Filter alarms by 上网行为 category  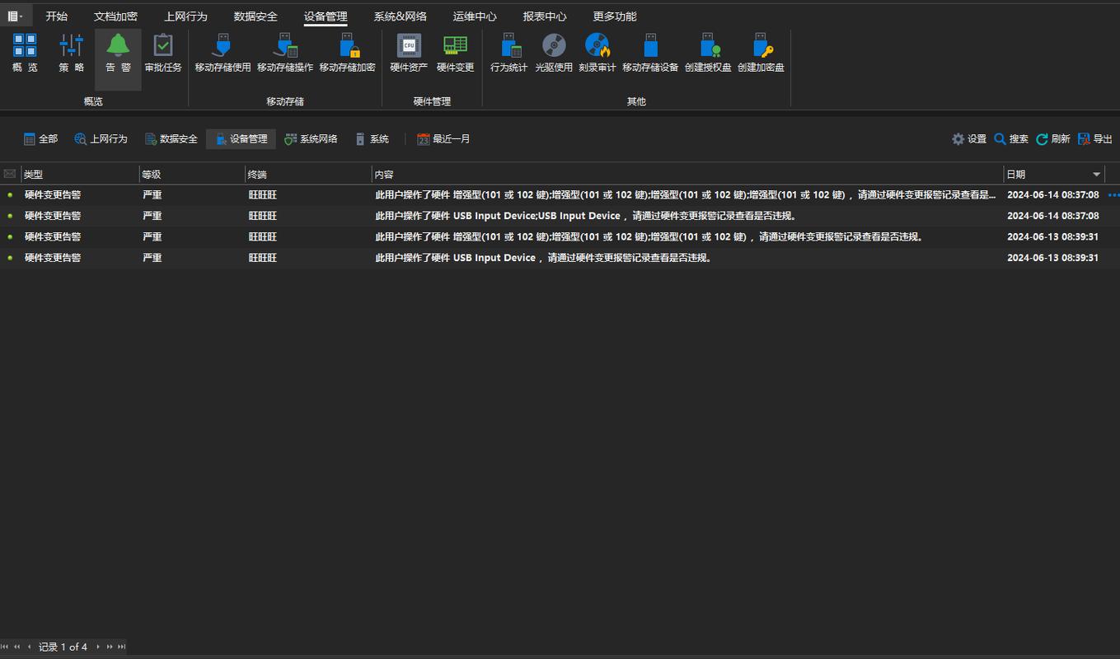click(101, 139)
